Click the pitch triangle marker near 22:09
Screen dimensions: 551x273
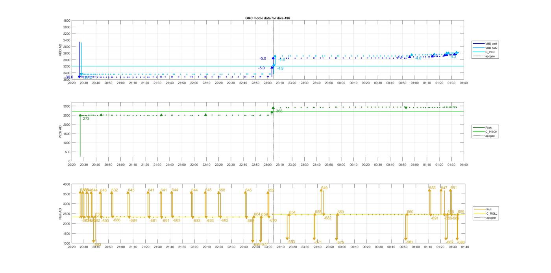[x=205, y=115]
